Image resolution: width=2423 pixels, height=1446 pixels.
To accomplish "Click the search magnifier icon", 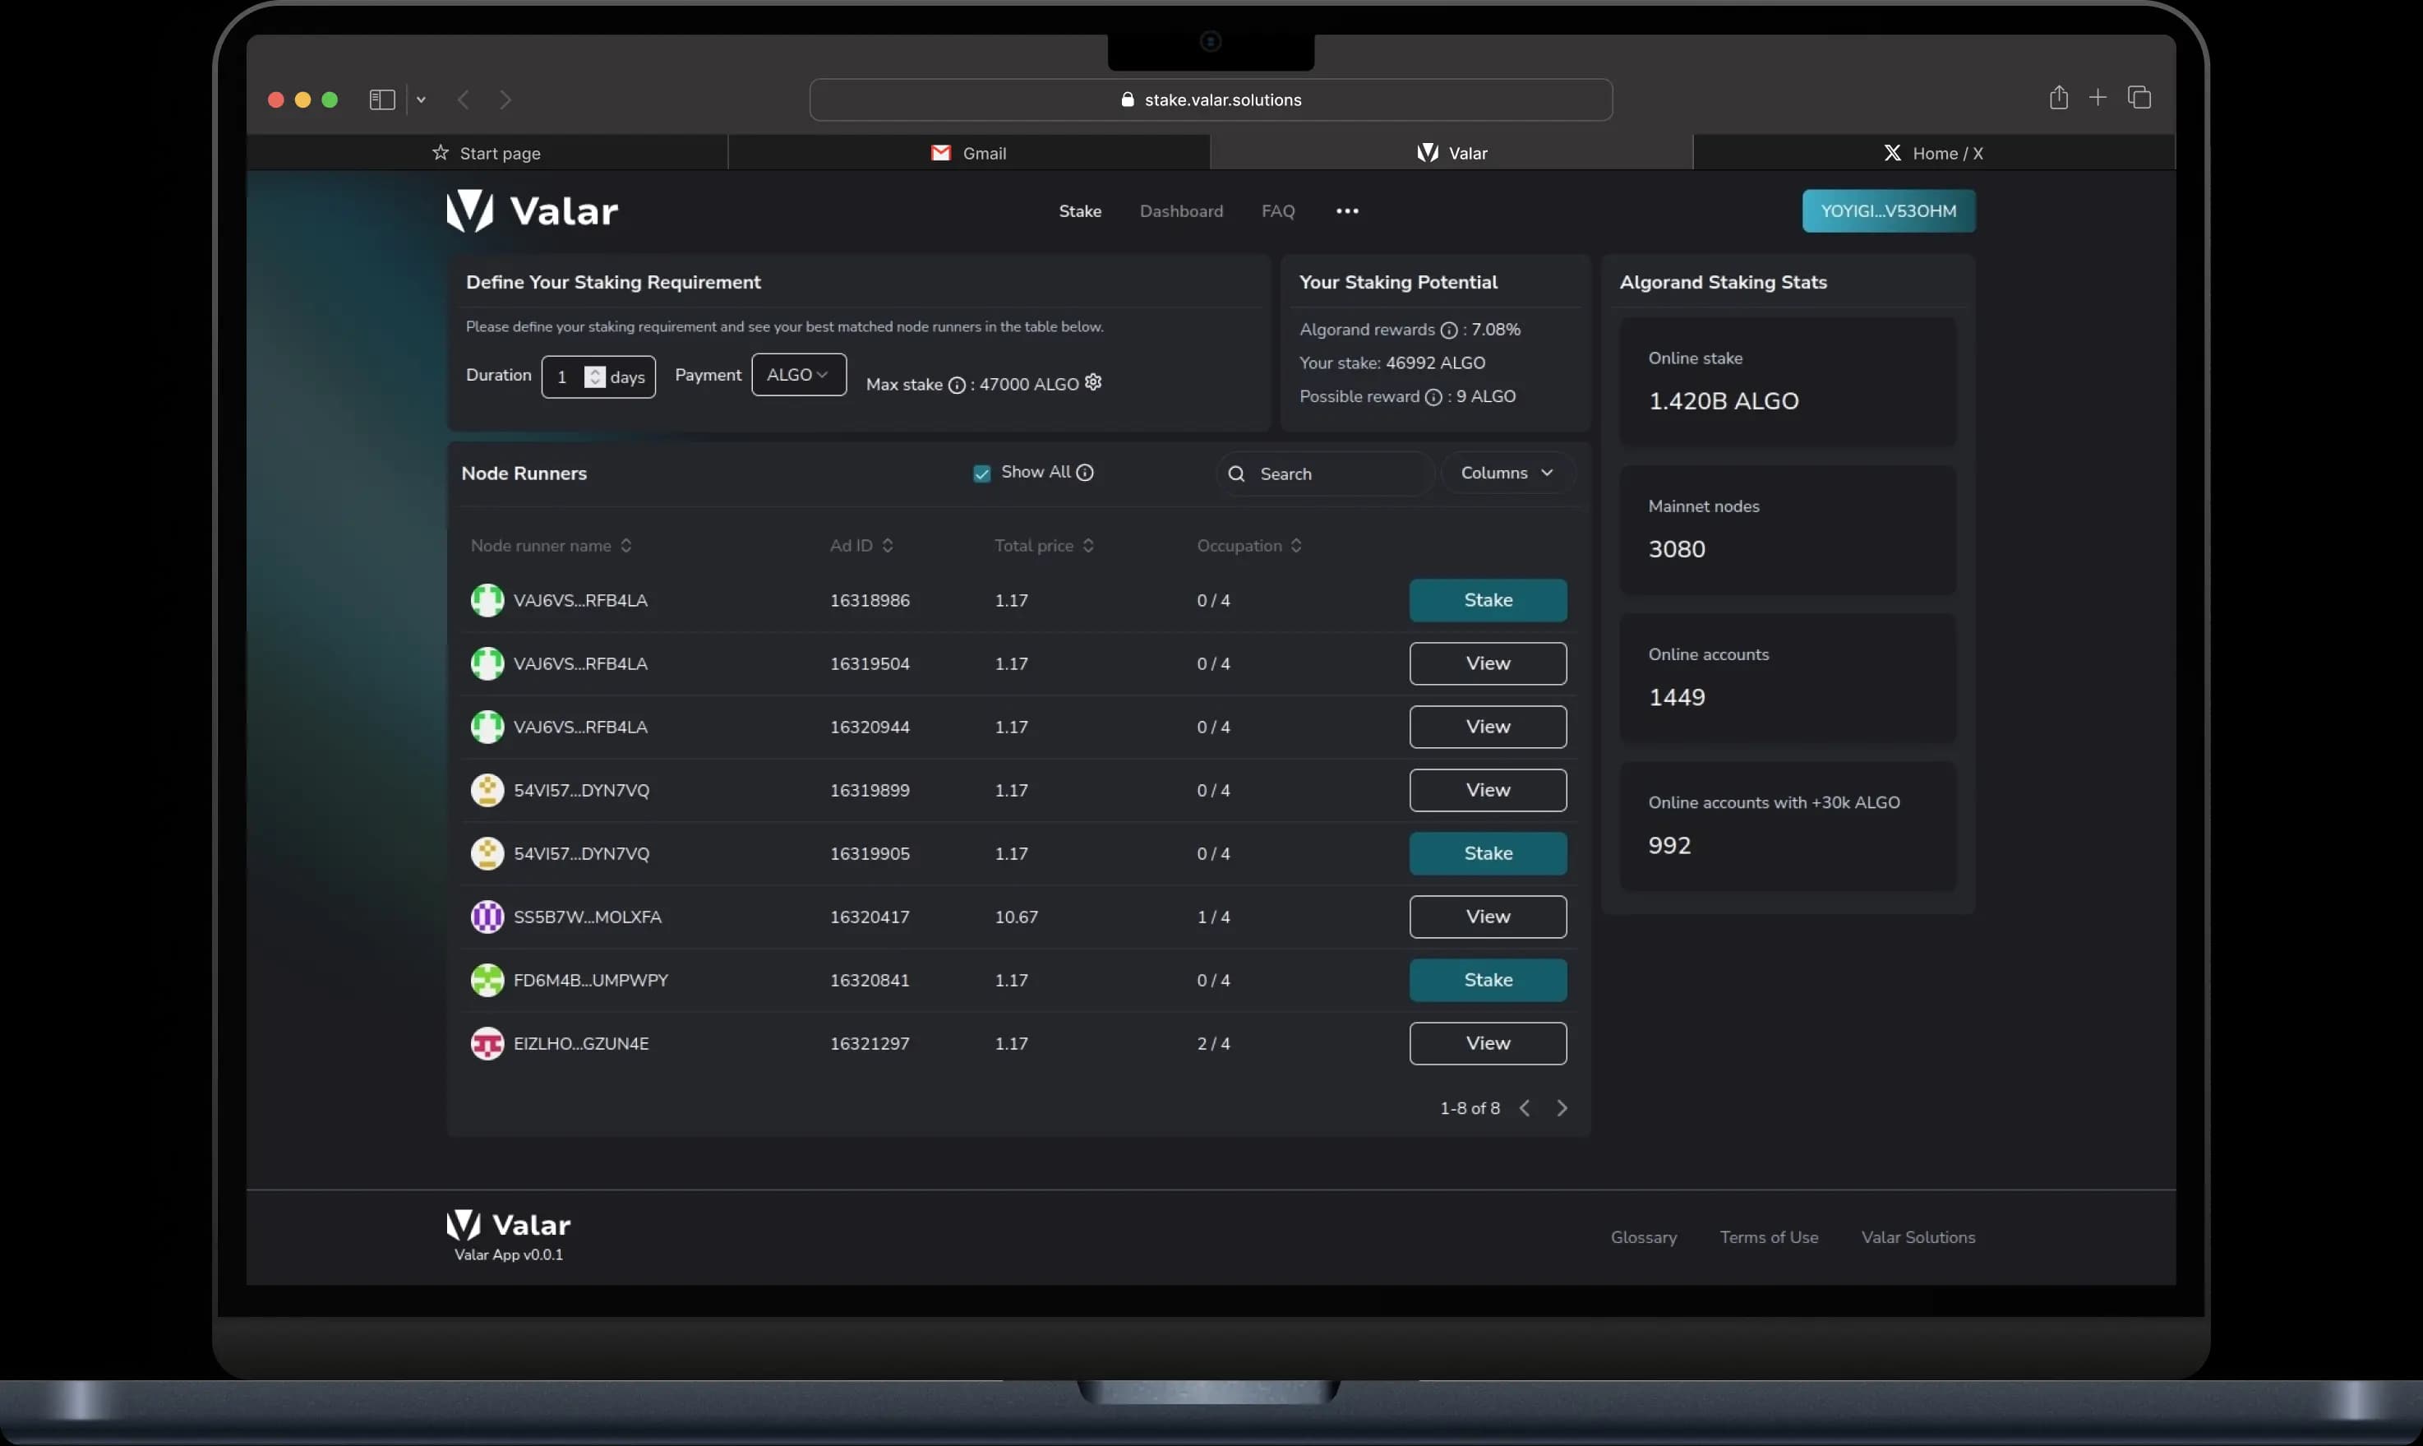I will (x=1236, y=474).
